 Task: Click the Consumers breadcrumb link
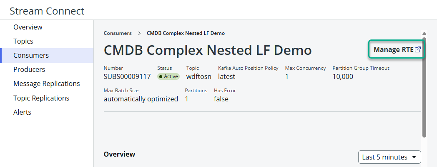(118, 33)
